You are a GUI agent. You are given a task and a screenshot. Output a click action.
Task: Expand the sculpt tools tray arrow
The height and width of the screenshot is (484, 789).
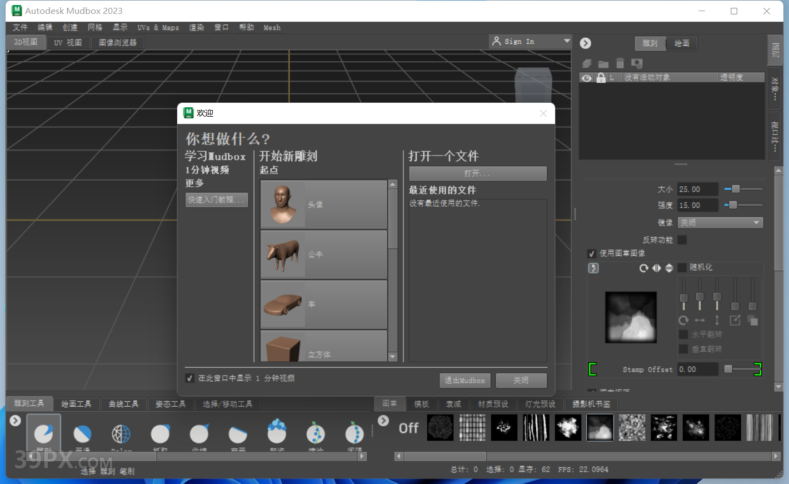(15, 421)
